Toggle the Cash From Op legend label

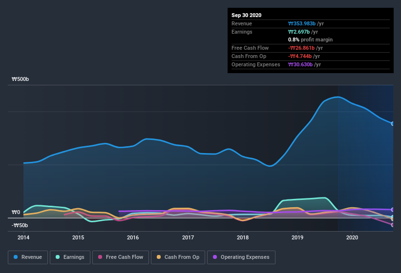(x=182, y=257)
